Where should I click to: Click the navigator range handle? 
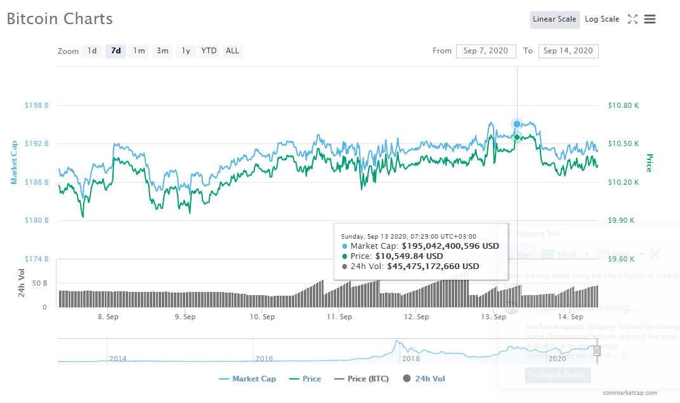click(x=596, y=351)
